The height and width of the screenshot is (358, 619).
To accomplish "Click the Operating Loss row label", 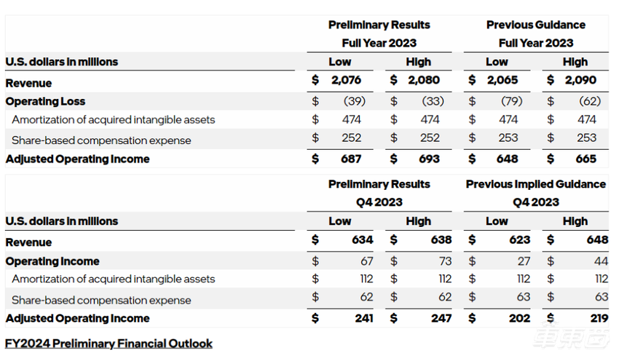I will click(x=45, y=101).
